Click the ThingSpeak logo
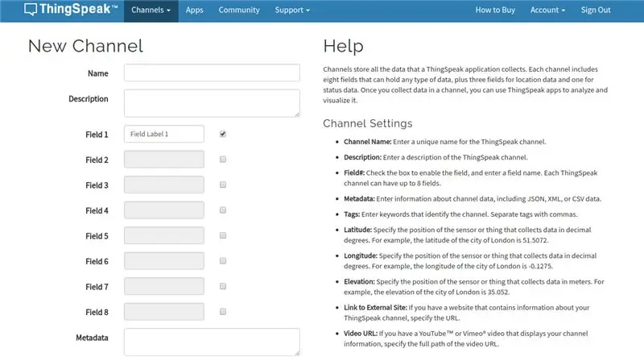The height and width of the screenshot is (357, 644). pos(71,10)
